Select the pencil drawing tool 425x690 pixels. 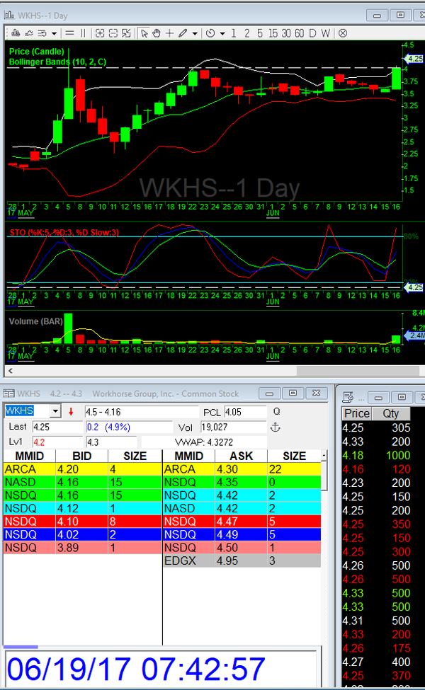(x=183, y=33)
